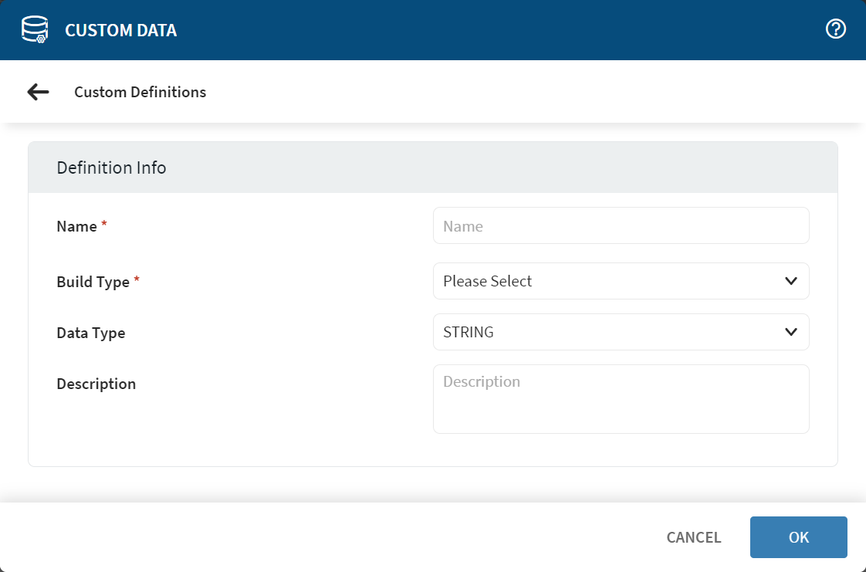Click the red asterisk beside Build Type

click(137, 280)
